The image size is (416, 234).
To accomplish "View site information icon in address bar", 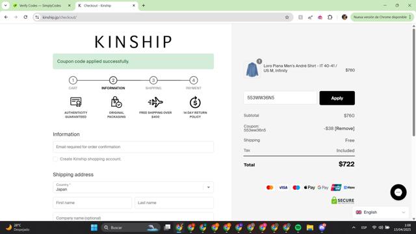I will pos(37,18).
